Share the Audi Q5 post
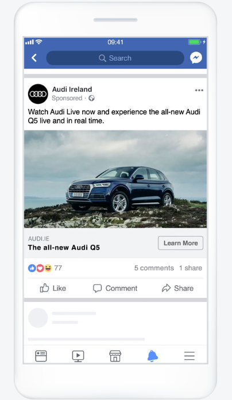The height and width of the screenshot is (400, 232). 177,288
